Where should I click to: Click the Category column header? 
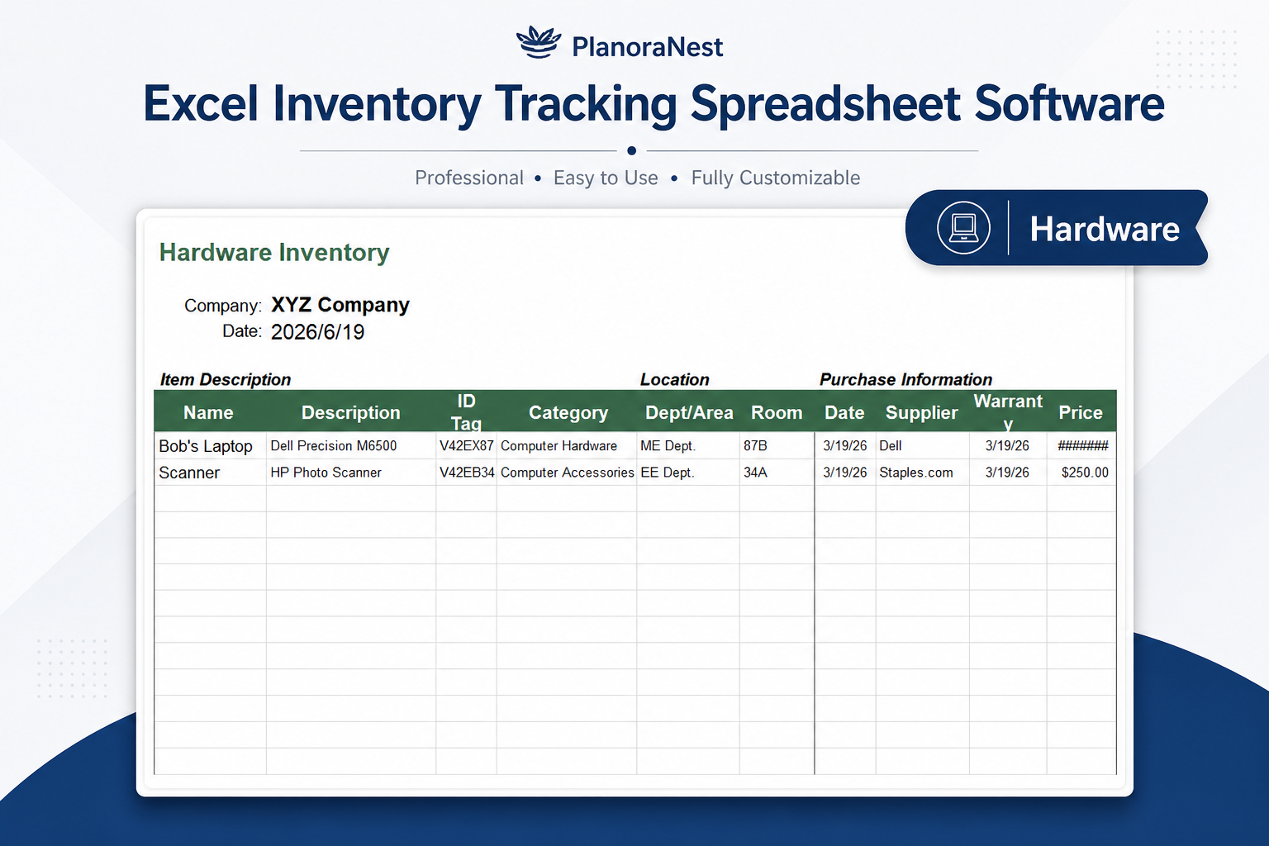pos(568,412)
